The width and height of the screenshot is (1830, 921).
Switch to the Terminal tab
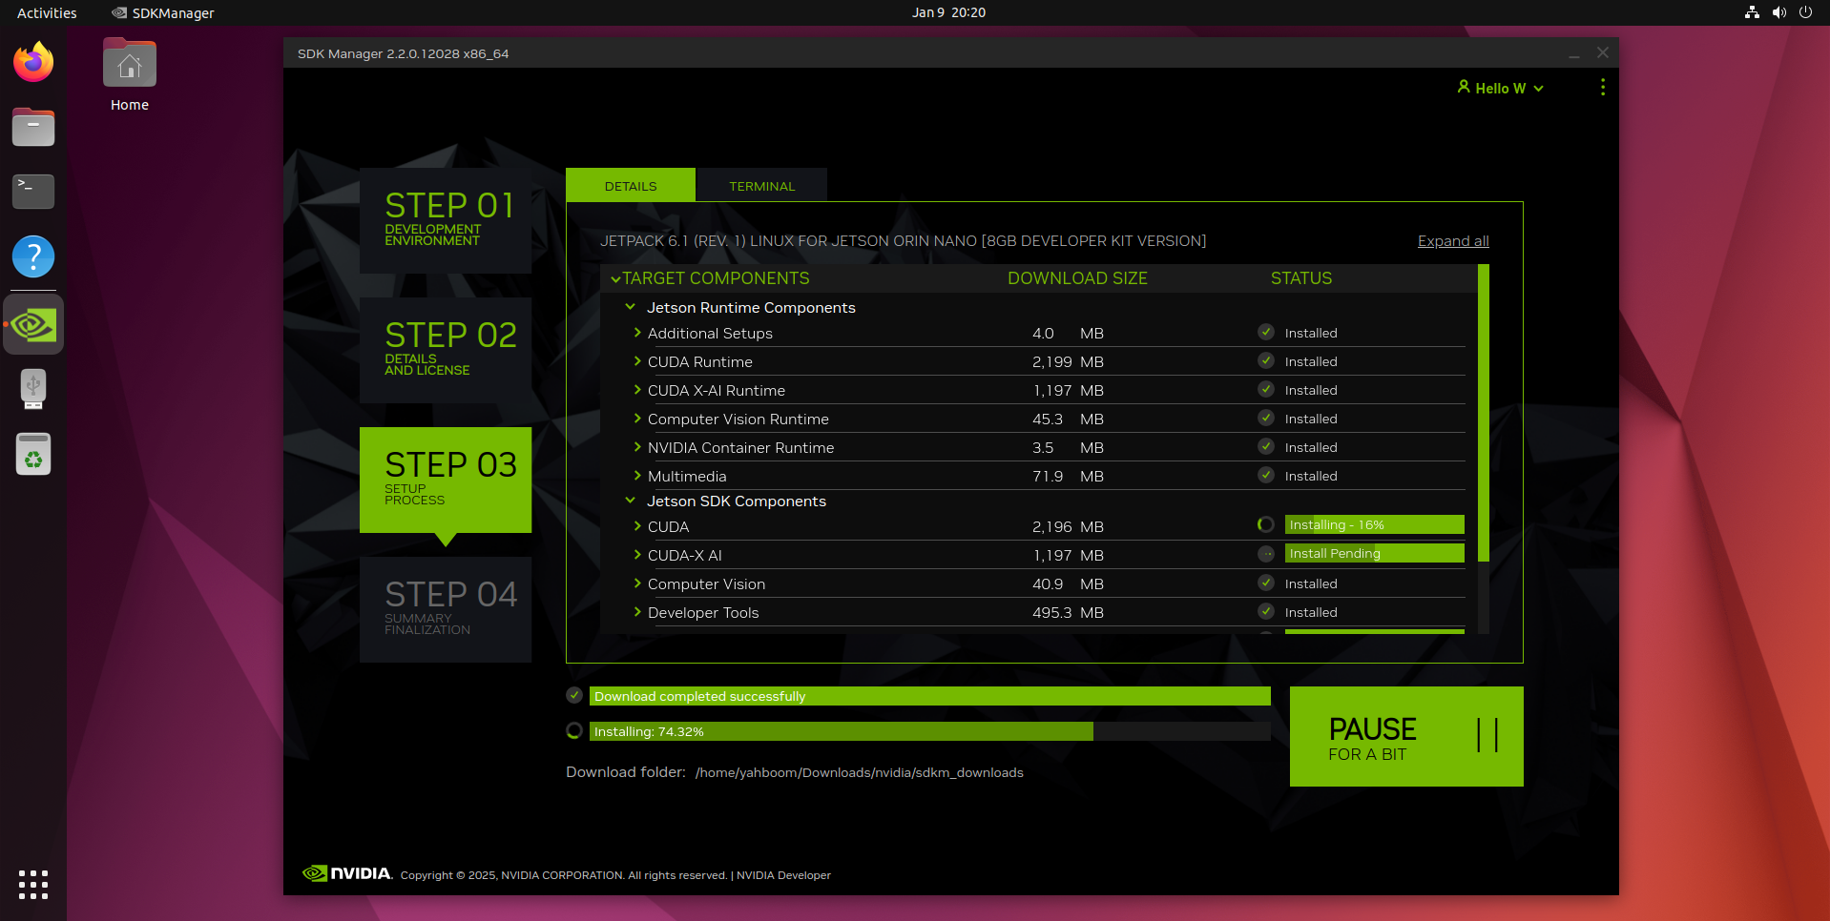point(761,186)
